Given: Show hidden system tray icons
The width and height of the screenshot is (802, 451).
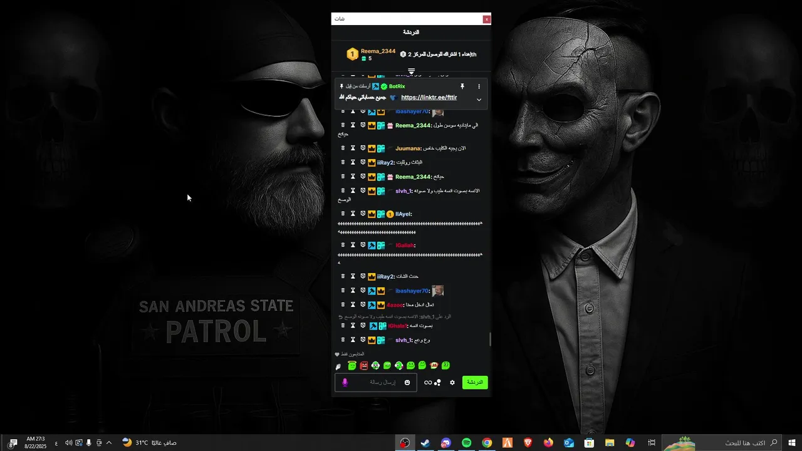Looking at the screenshot, I should tap(108, 443).
